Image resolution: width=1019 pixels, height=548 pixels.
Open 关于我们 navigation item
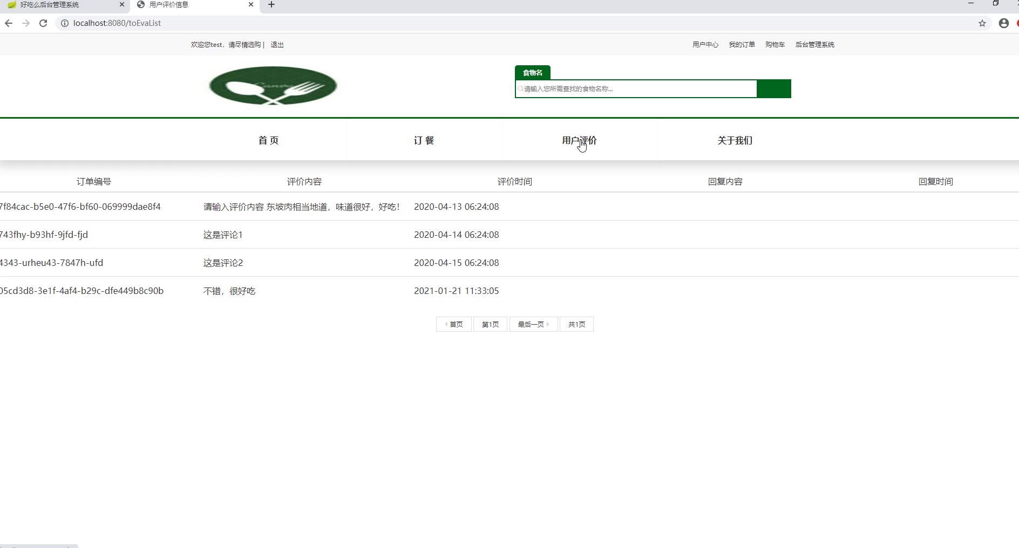[735, 140]
